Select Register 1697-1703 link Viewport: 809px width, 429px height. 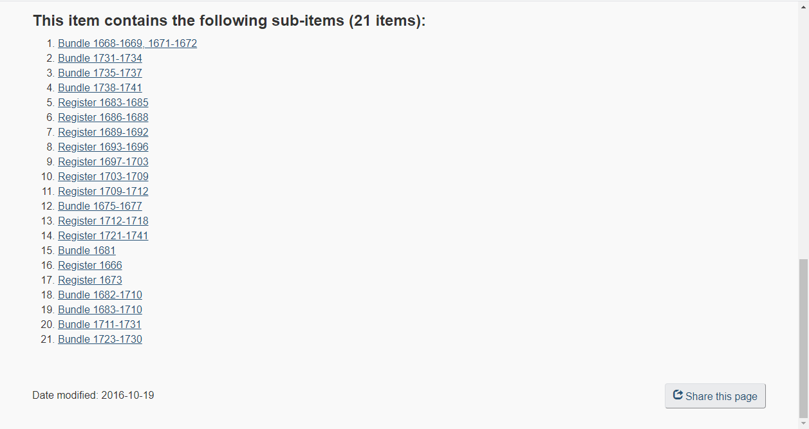[x=103, y=162]
